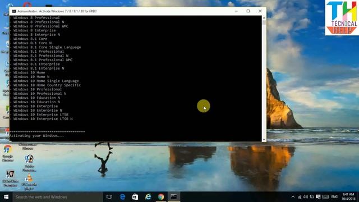Maximize the Activate Windows console window

248,11
